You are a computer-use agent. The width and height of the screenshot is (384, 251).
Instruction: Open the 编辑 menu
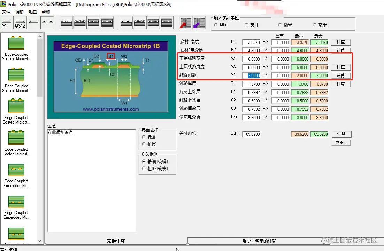tap(20, 11)
